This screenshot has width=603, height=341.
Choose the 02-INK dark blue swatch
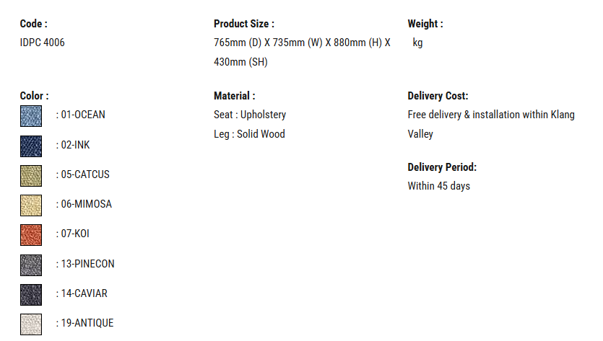pyautogui.click(x=31, y=146)
